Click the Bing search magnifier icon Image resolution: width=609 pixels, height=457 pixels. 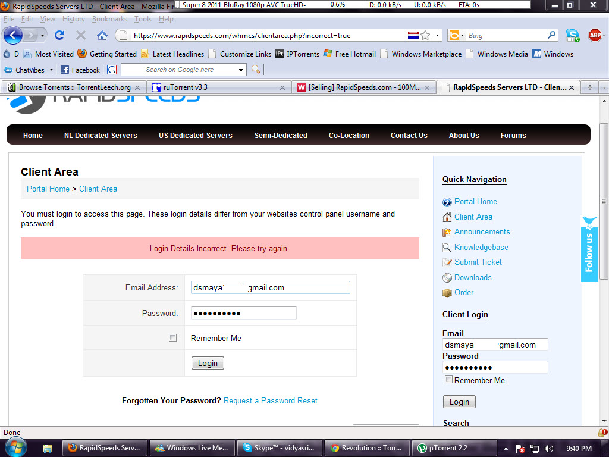[551, 35]
